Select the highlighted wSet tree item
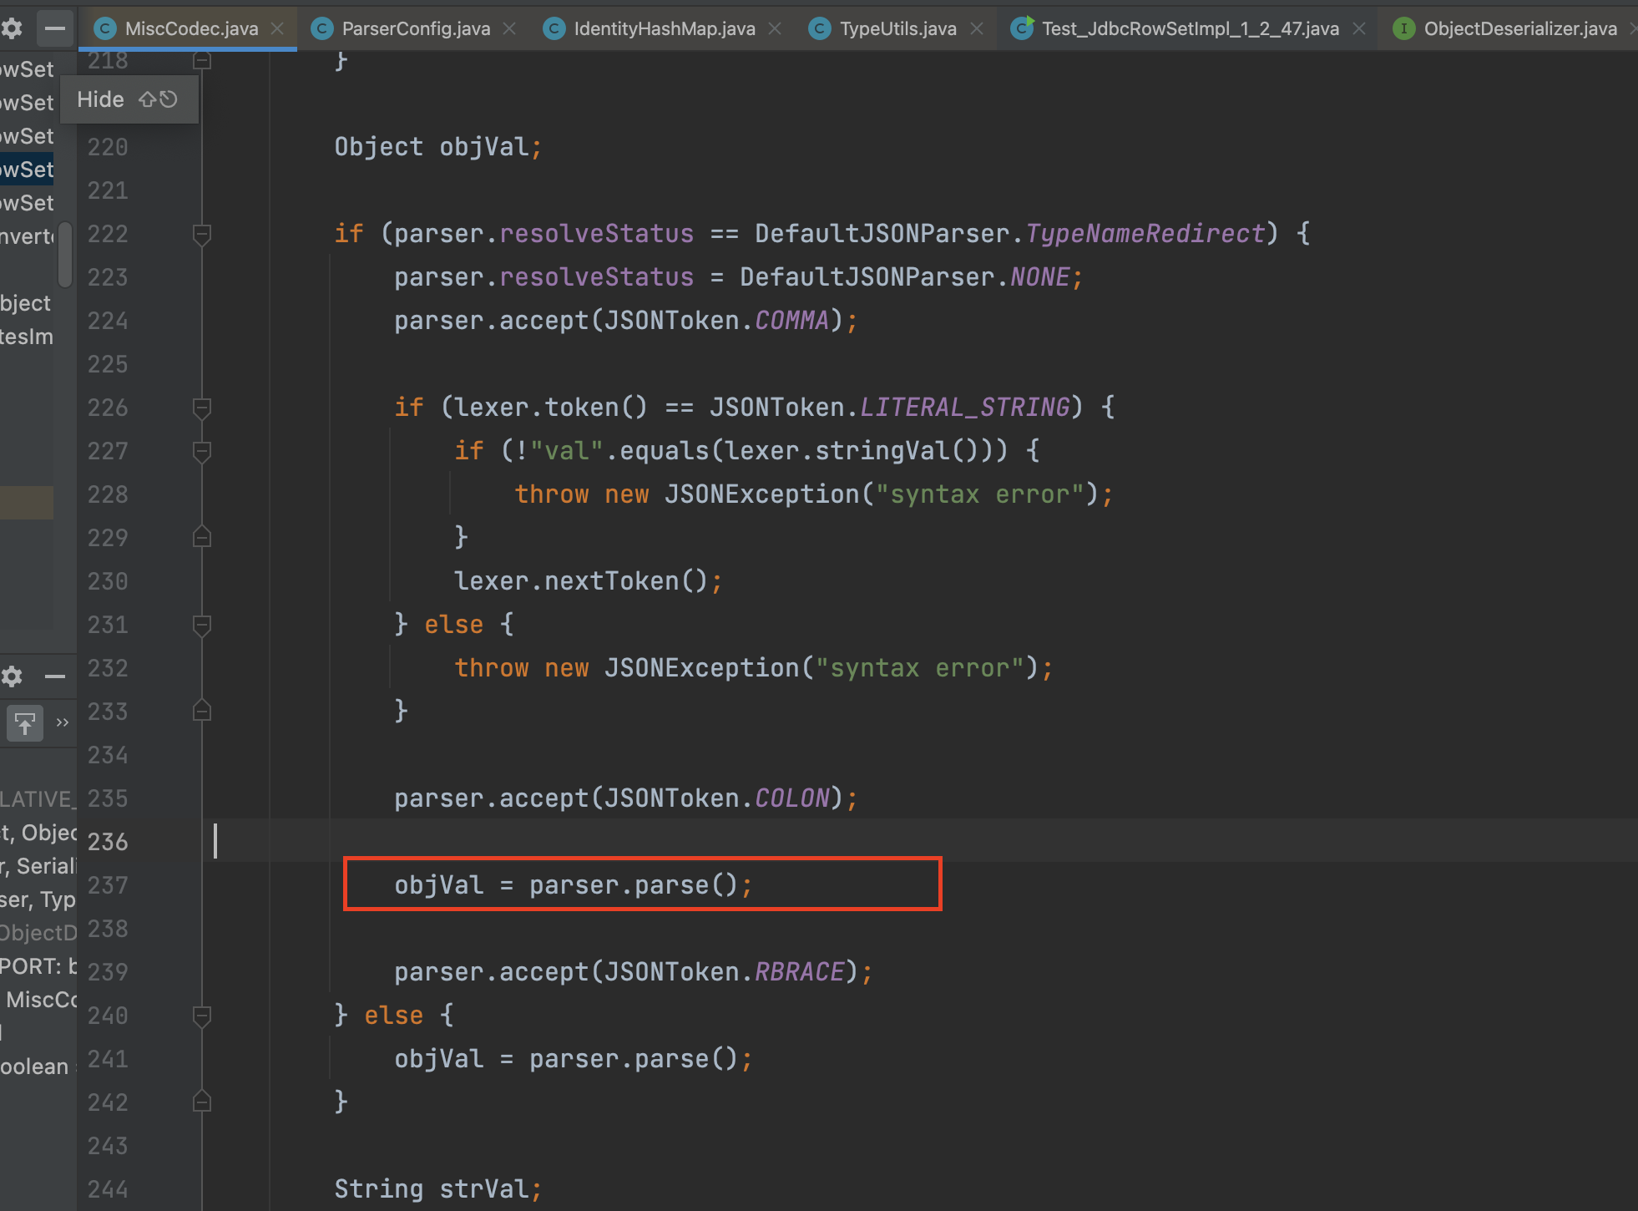This screenshot has width=1638, height=1211. pos(27,170)
